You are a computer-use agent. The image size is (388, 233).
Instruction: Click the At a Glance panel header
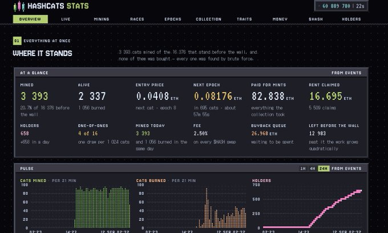click(x=191, y=73)
